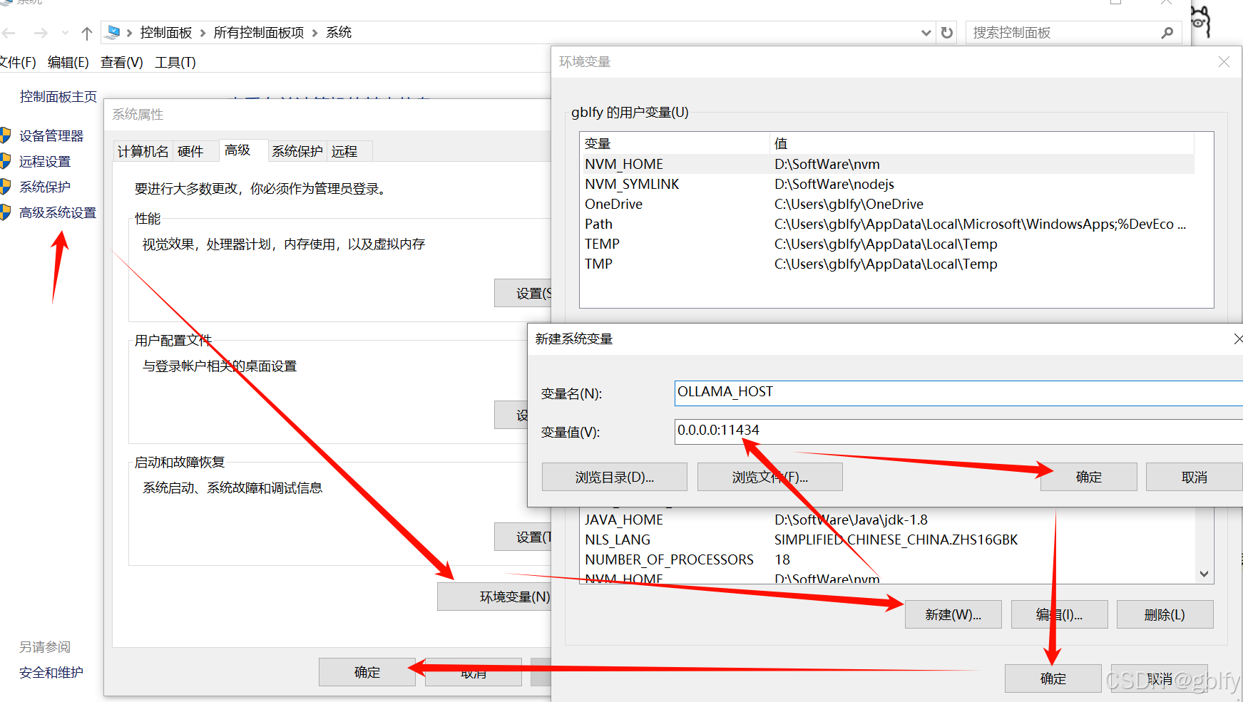The width and height of the screenshot is (1243, 702).
Task: Select NUMBER_OF_PROCESSORS system variable row
Action: coord(888,559)
